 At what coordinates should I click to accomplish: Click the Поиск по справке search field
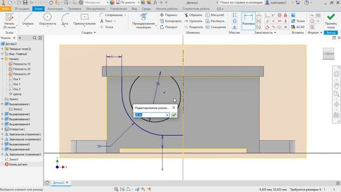(241, 3)
